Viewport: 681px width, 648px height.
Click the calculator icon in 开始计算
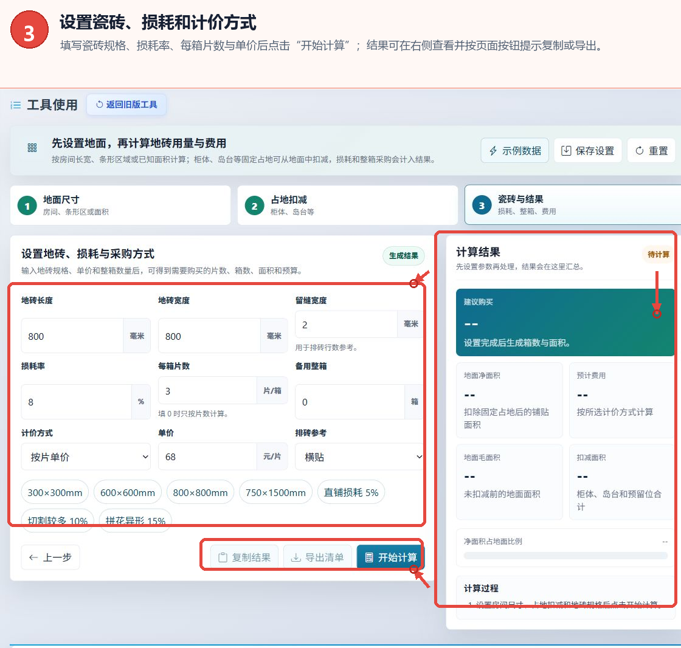point(368,557)
